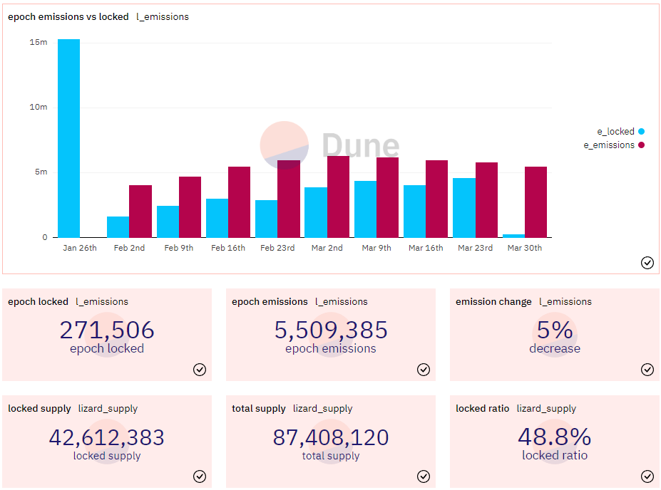Click the 5,509,385 epoch emissions value
The height and width of the screenshot is (490, 661).
click(331, 330)
